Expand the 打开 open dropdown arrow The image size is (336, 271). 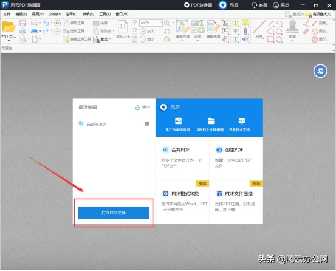point(9,41)
